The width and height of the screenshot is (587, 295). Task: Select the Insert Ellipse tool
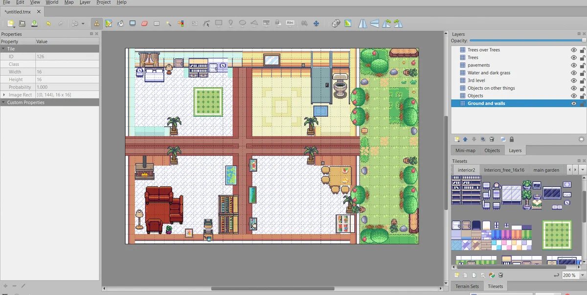(242, 23)
